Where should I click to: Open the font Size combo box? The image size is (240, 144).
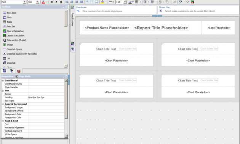coord(34,2)
